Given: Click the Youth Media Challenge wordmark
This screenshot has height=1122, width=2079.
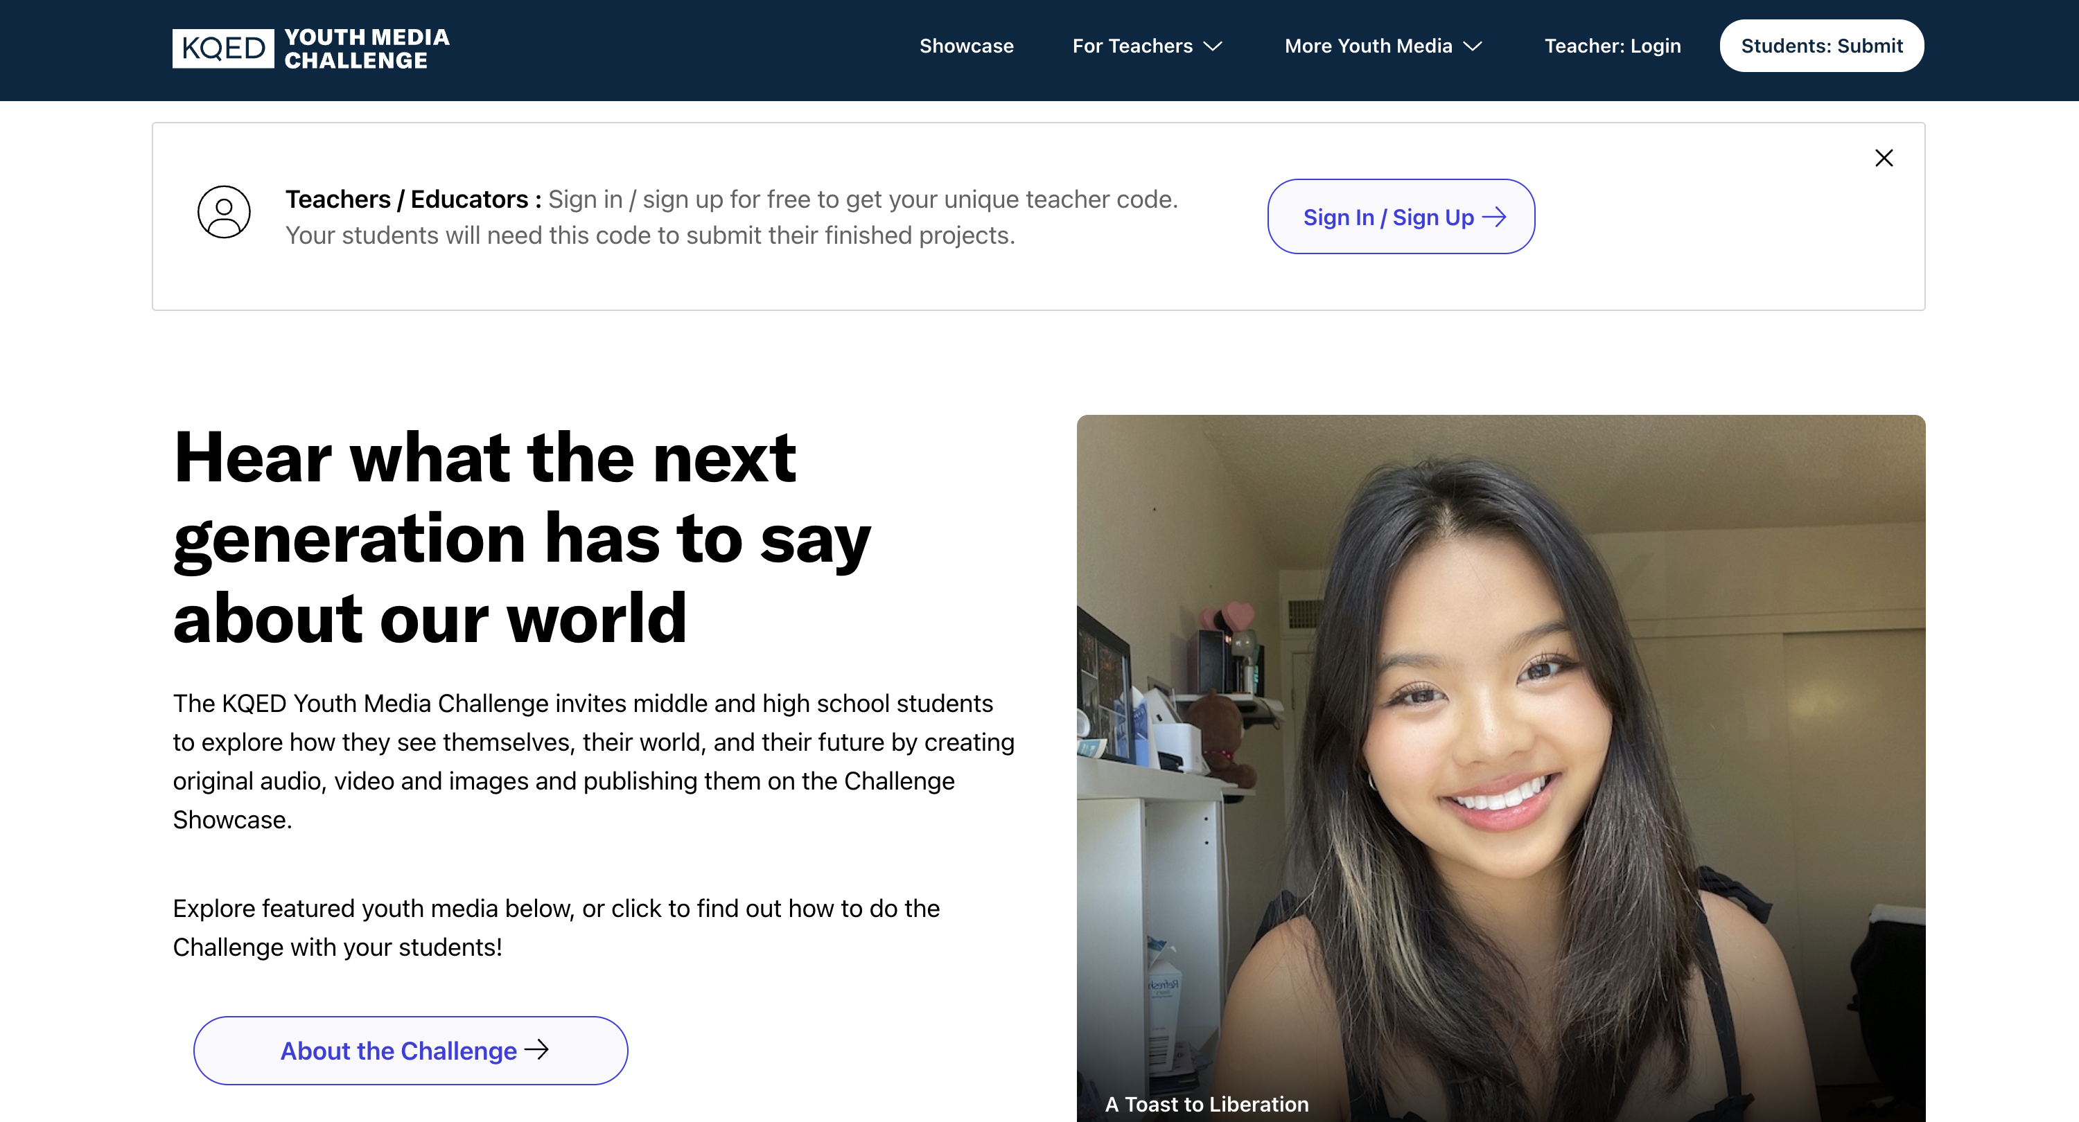Looking at the screenshot, I should coord(367,48).
